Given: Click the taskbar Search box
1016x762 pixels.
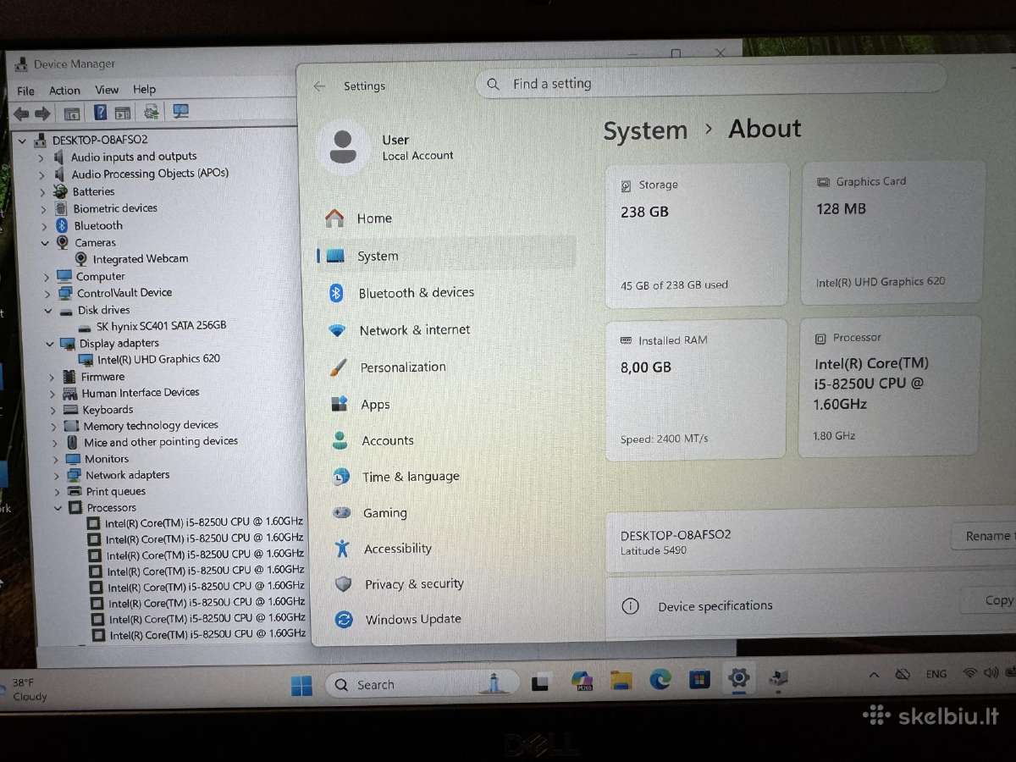Looking at the screenshot, I should tap(422, 684).
